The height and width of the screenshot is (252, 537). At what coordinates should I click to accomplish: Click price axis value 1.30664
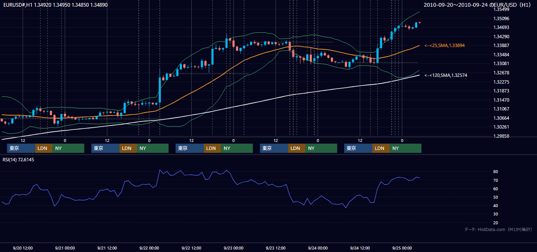click(x=501, y=118)
